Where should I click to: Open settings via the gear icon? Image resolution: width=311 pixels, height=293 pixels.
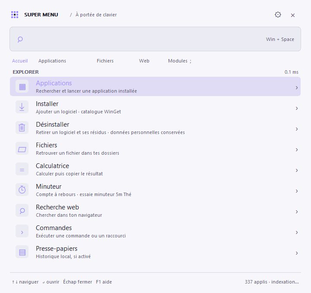(278, 15)
